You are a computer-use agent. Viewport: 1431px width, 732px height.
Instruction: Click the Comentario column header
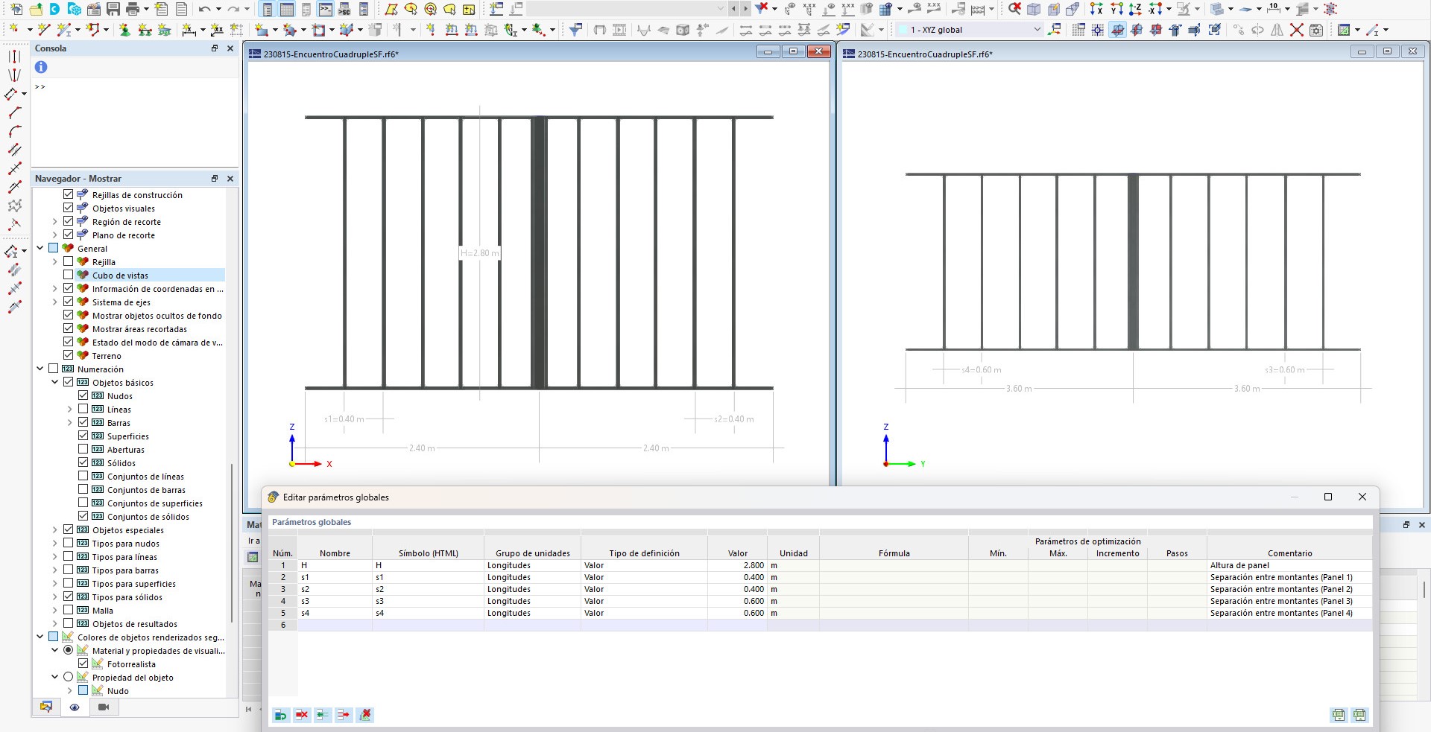tap(1289, 553)
